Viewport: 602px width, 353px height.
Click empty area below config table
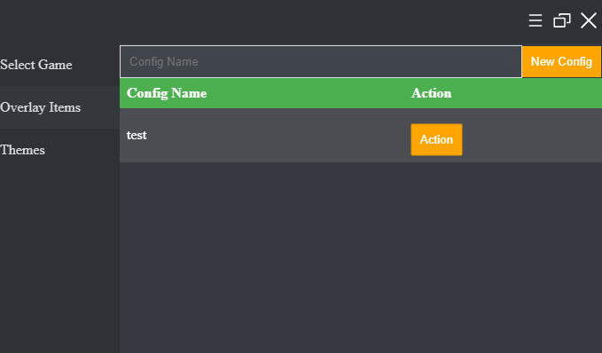pos(361,257)
